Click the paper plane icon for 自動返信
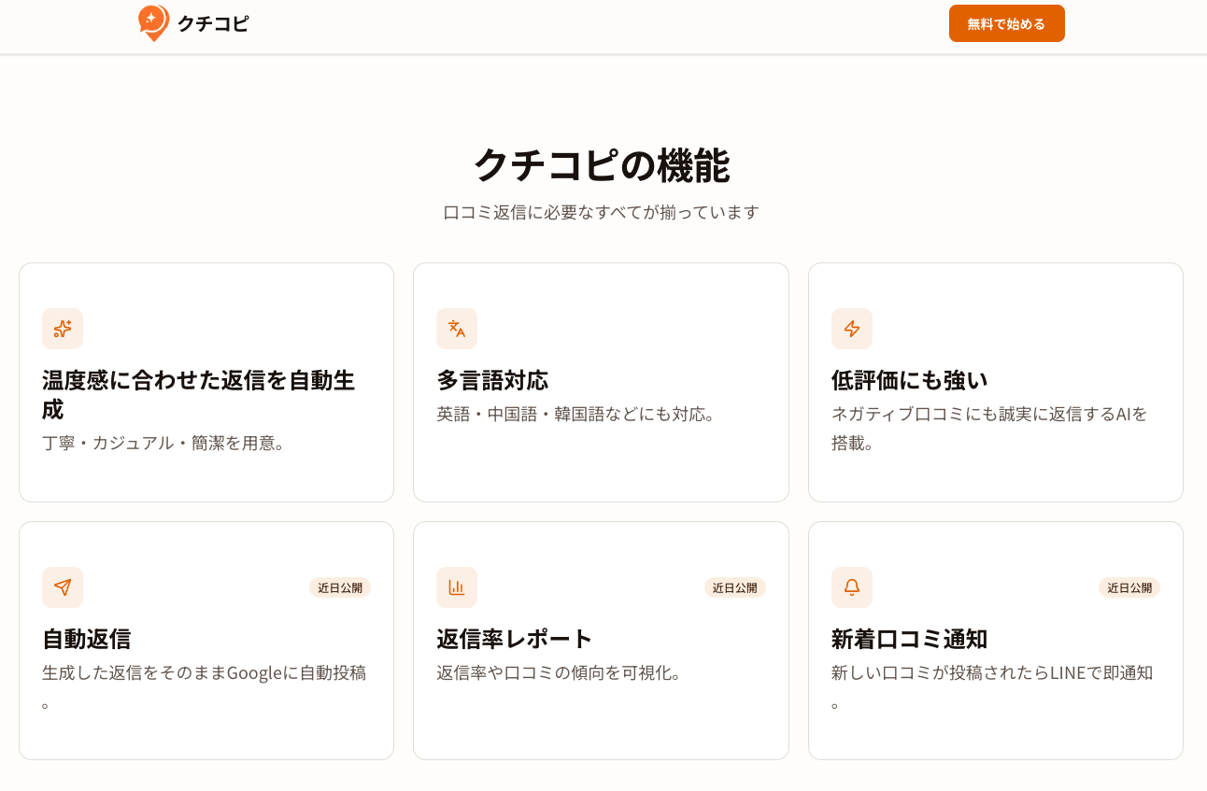Image resolution: width=1207 pixels, height=791 pixels. (62, 587)
